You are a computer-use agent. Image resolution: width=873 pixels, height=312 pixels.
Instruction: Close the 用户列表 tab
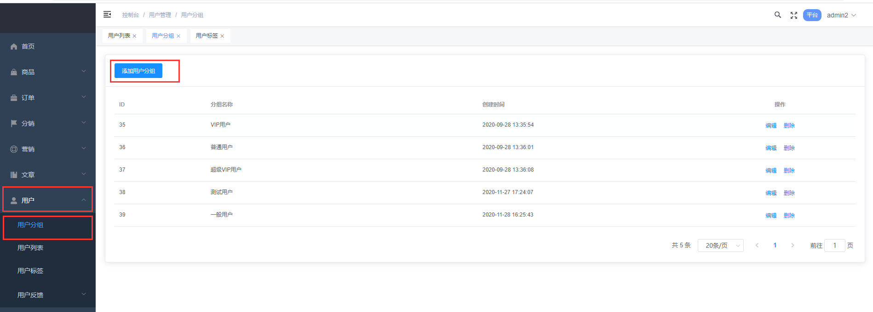click(135, 36)
